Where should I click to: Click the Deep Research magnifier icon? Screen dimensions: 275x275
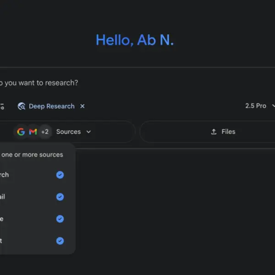click(21, 106)
